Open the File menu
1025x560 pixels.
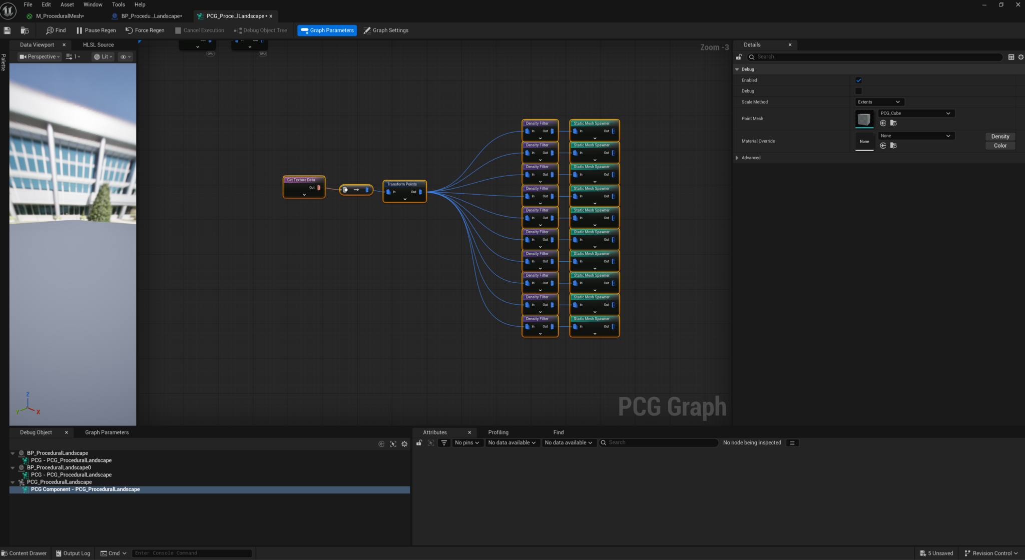tap(28, 5)
